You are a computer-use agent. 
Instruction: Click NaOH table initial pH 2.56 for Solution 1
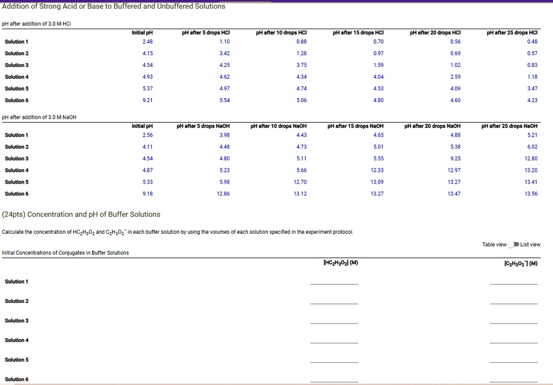pyautogui.click(x=147, y=135)
